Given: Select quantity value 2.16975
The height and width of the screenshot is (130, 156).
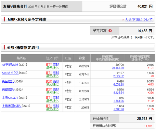Looking at the screenshot, I should pos(84,99).
